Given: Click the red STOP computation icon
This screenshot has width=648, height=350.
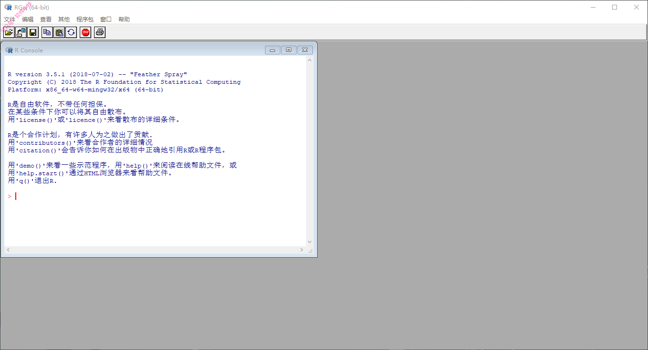Looking at the screenshot, I should (x=85, y=32).
